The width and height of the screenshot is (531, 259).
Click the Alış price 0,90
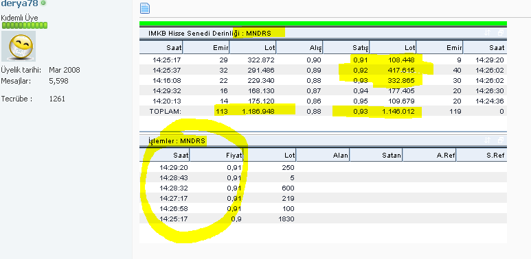314,60
